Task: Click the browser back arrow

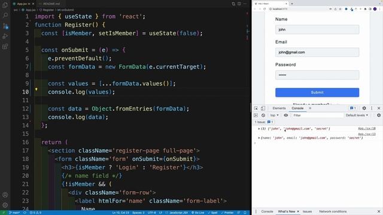Action: (x=255, y=9)
